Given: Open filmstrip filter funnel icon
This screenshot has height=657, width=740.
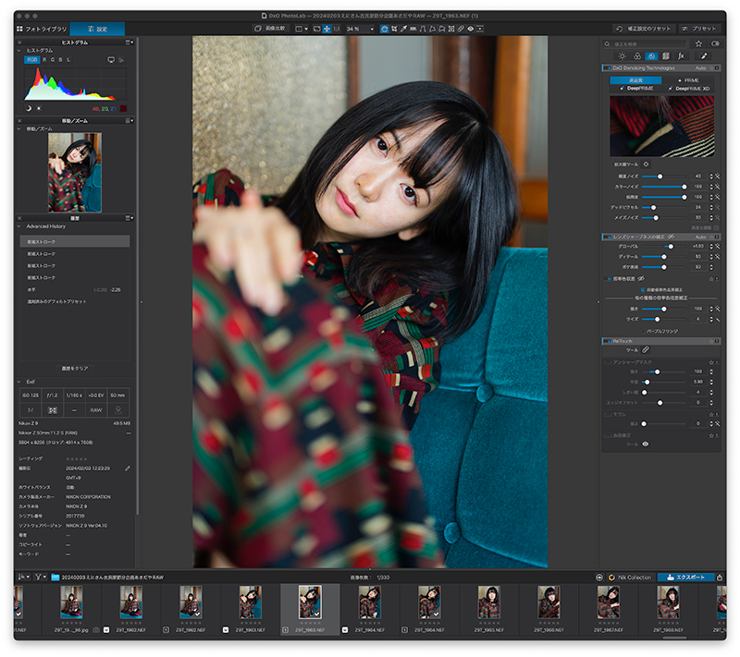Looking at the screenshot, I should click(x=38, y=577).
